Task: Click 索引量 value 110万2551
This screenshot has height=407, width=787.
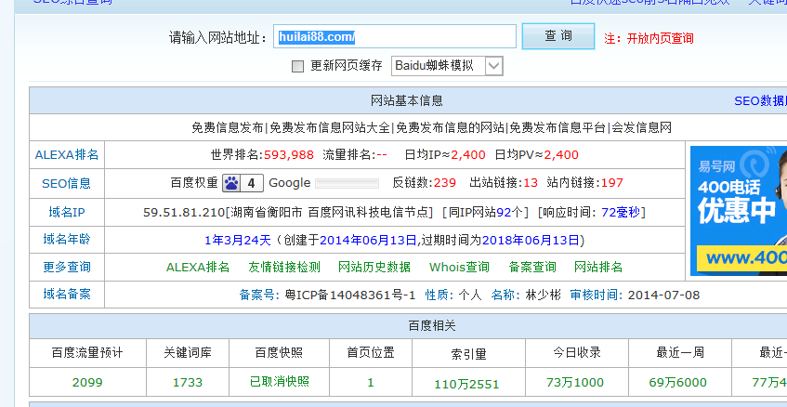Action: [468, 385]
